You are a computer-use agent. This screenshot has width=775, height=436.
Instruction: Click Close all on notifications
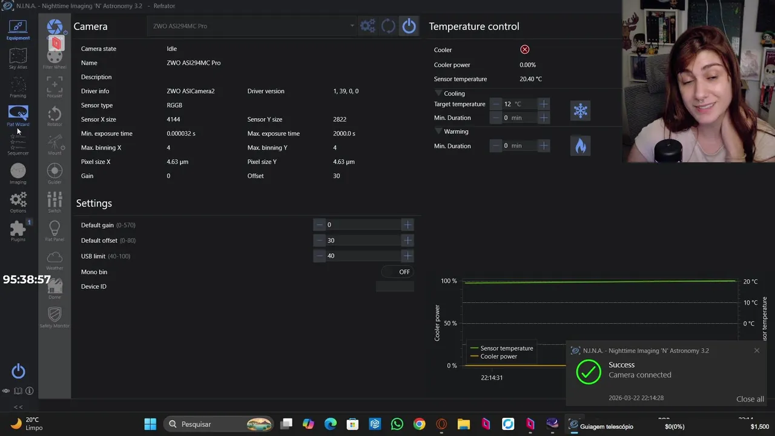tap(750, 399)
